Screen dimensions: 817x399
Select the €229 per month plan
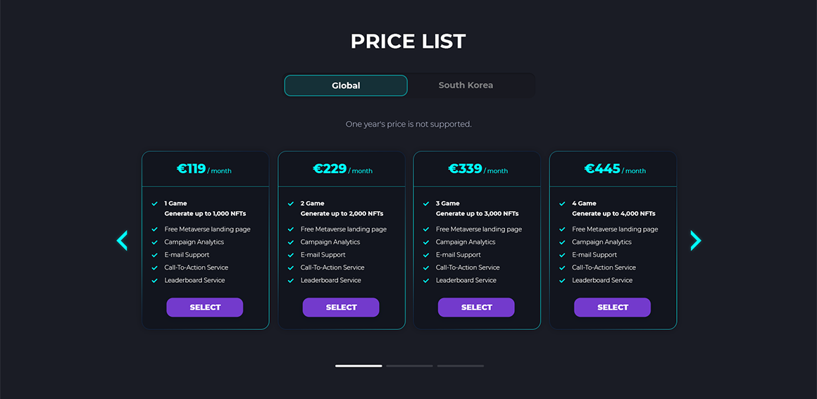(341, 308)
